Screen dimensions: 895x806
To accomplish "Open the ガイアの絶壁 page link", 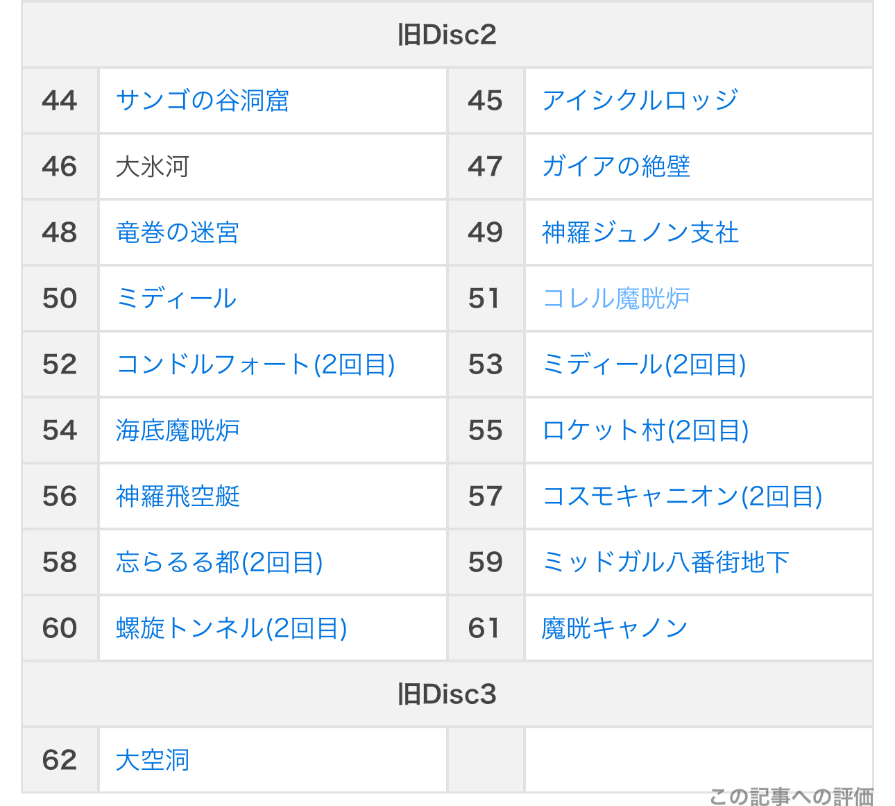I will click(x=616, y=167).
